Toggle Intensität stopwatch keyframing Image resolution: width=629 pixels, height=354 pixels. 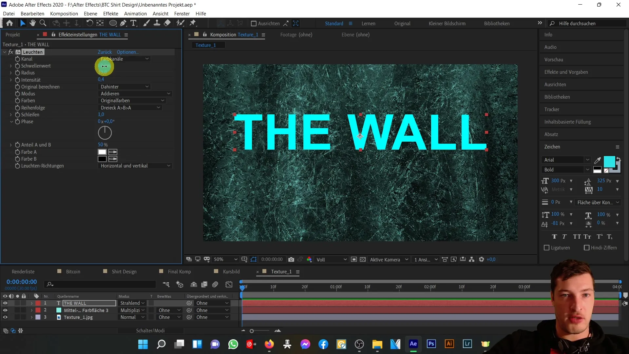pos(17,80)
